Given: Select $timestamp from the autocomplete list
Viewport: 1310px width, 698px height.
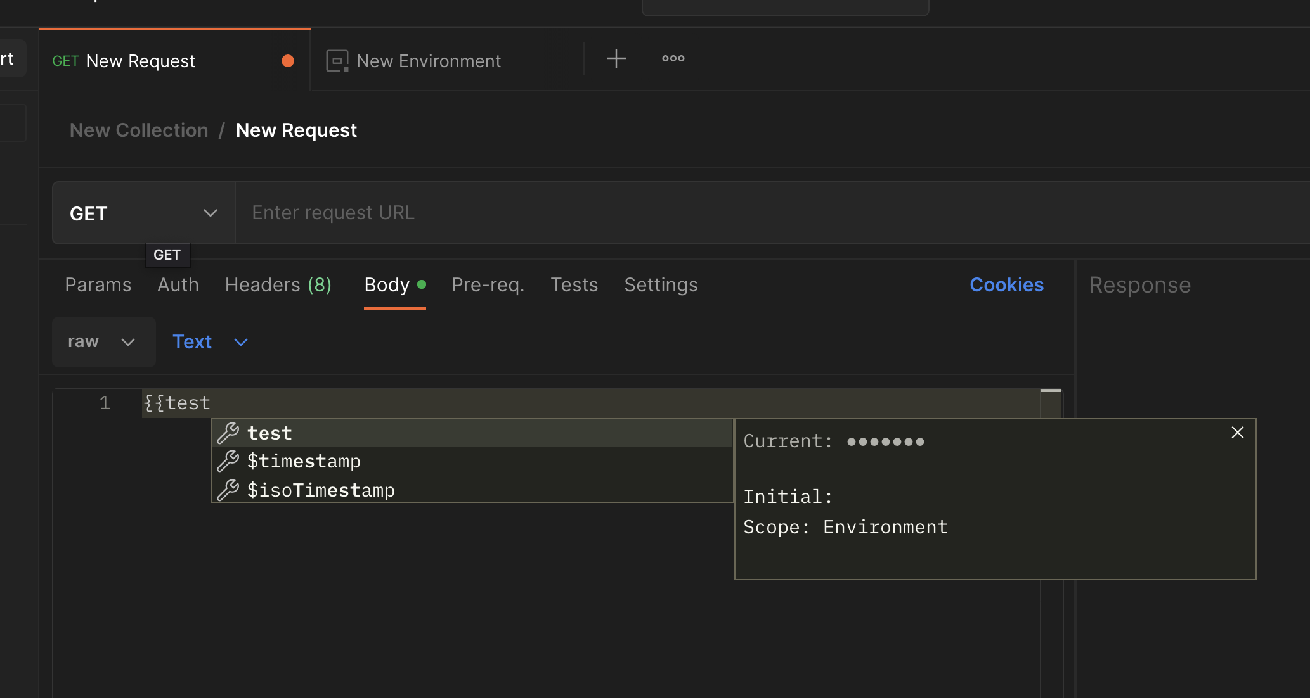Looking at the screenshot, I should 304,461.
